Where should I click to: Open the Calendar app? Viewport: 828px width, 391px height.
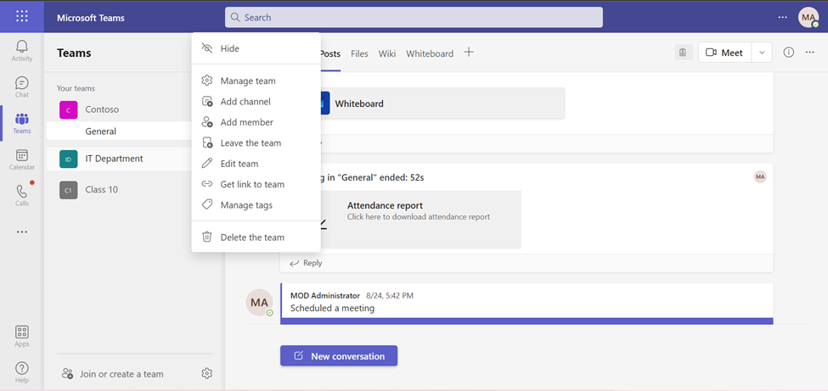tap(21, 160)
